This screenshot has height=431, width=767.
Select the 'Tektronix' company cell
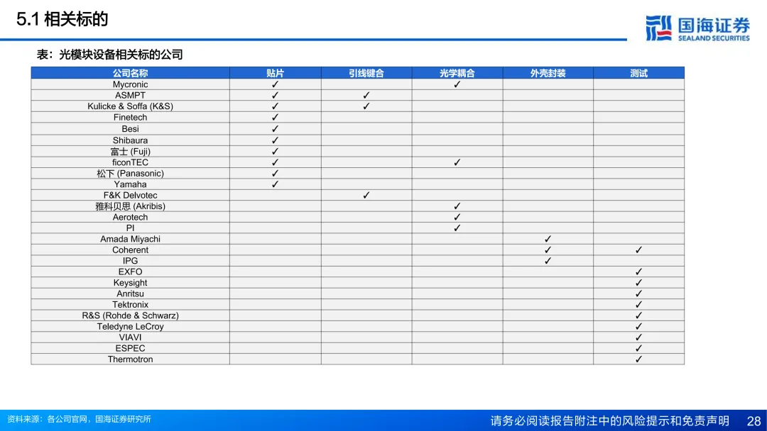click(x=130, y=305)
